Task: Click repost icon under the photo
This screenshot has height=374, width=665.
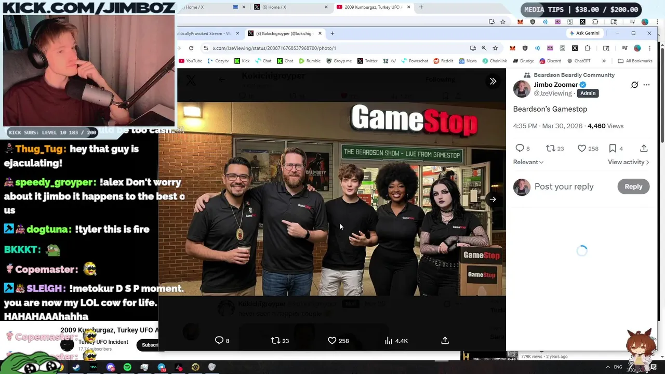Action: [x=275, y=340]
